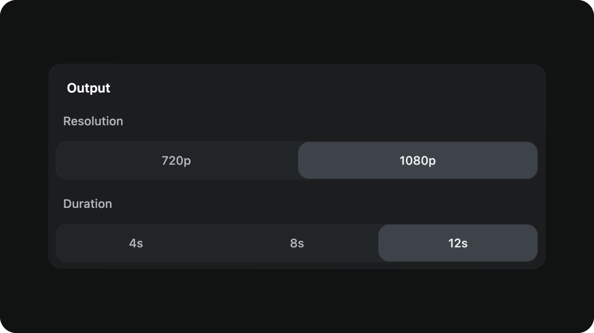
Task: Click the Output panel heading
Action: [x=89, y=88]
